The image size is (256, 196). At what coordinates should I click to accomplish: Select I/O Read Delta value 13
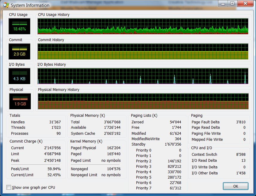(243, 161)
